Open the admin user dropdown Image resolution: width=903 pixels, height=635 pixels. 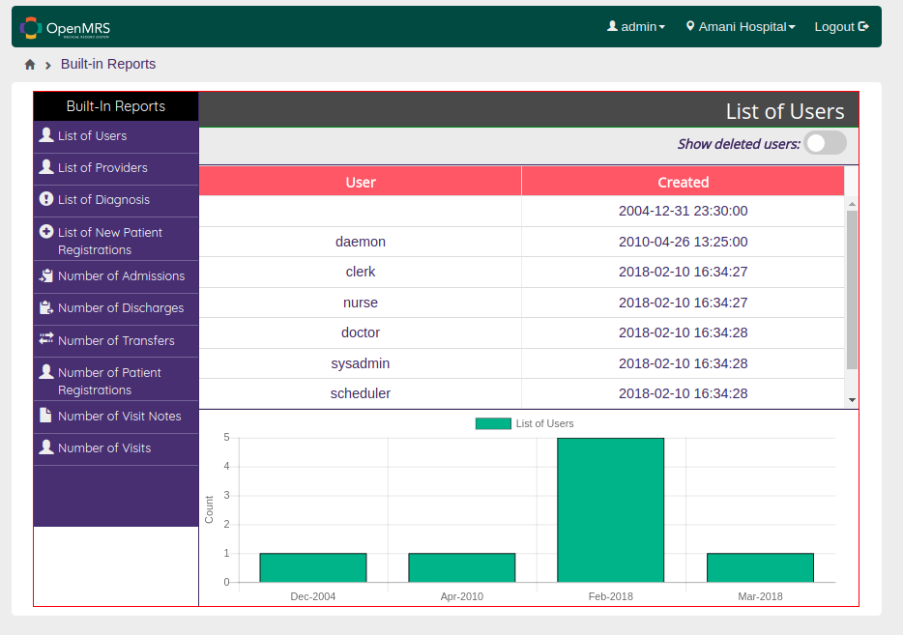pos(636,26)
